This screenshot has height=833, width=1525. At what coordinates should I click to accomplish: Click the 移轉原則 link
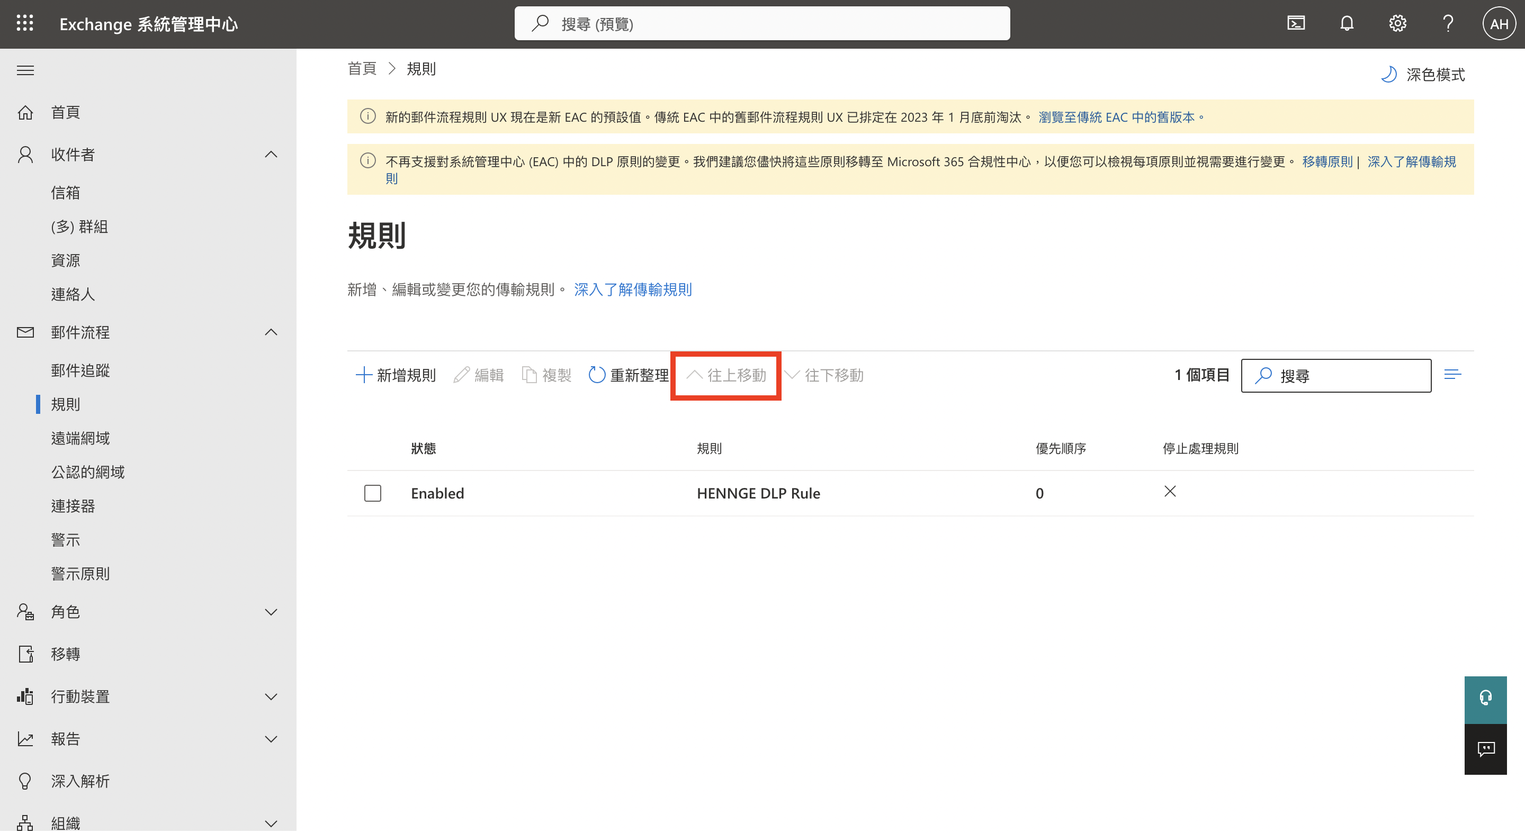point(1327,161)
